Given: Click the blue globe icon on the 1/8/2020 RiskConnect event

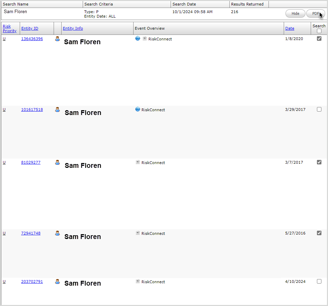Looking at the screenshot, I should [x=138, y=39].
